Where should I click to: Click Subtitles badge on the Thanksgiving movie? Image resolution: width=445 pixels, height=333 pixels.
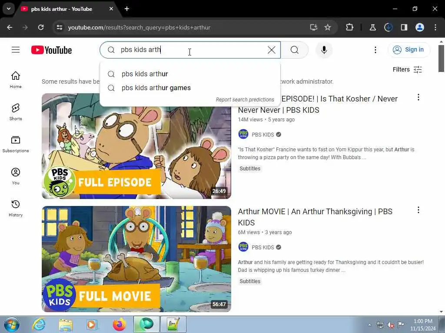[x=250, y=281]
